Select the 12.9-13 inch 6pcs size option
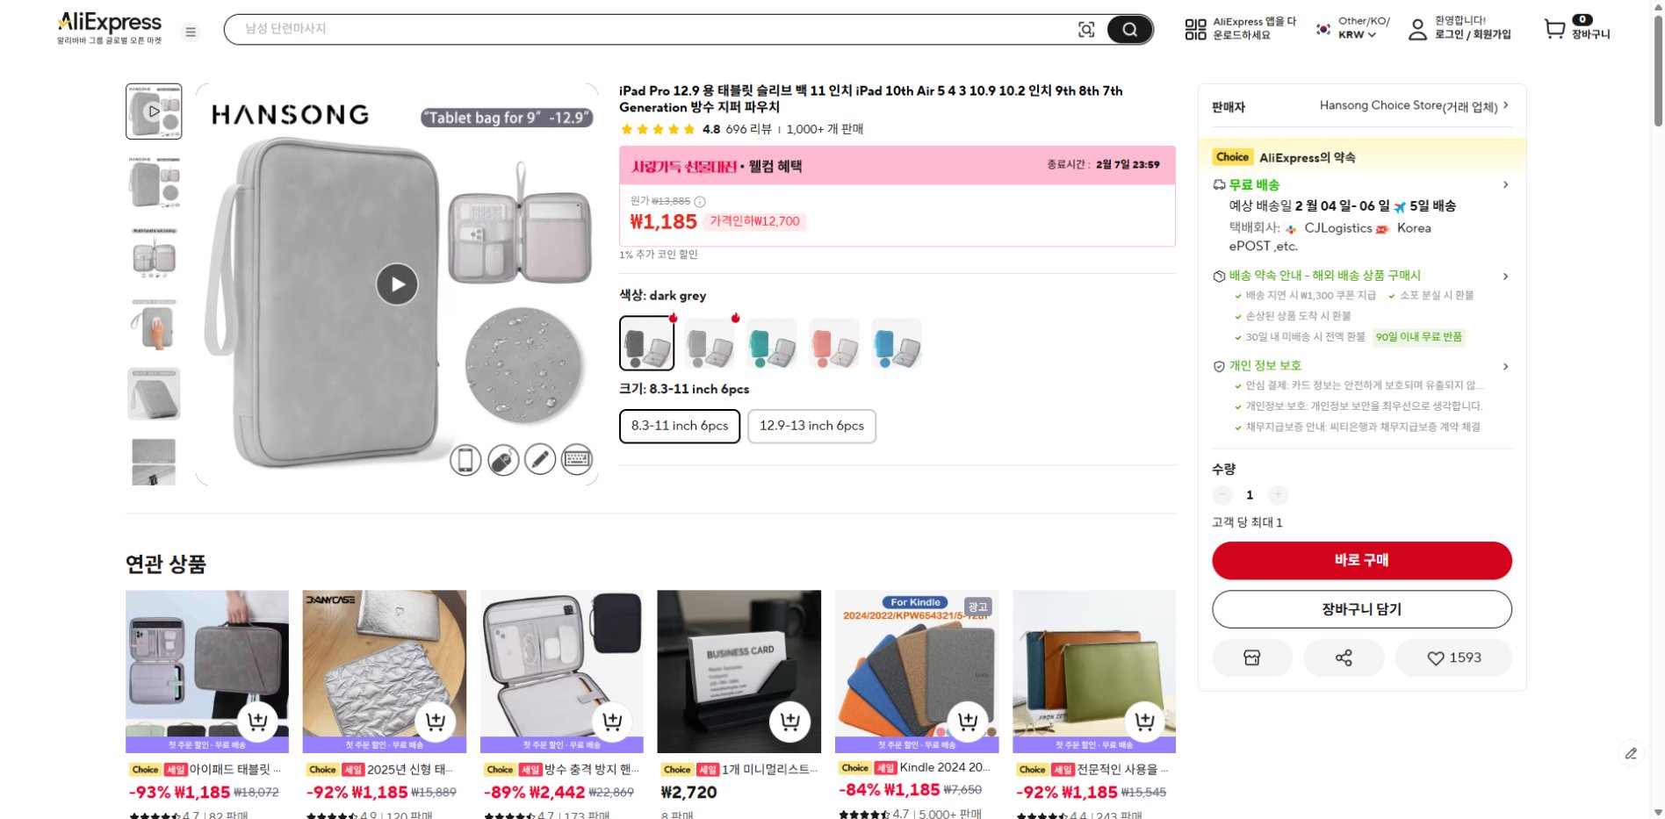Screen dimensions: 1665x819 [811, 426]
